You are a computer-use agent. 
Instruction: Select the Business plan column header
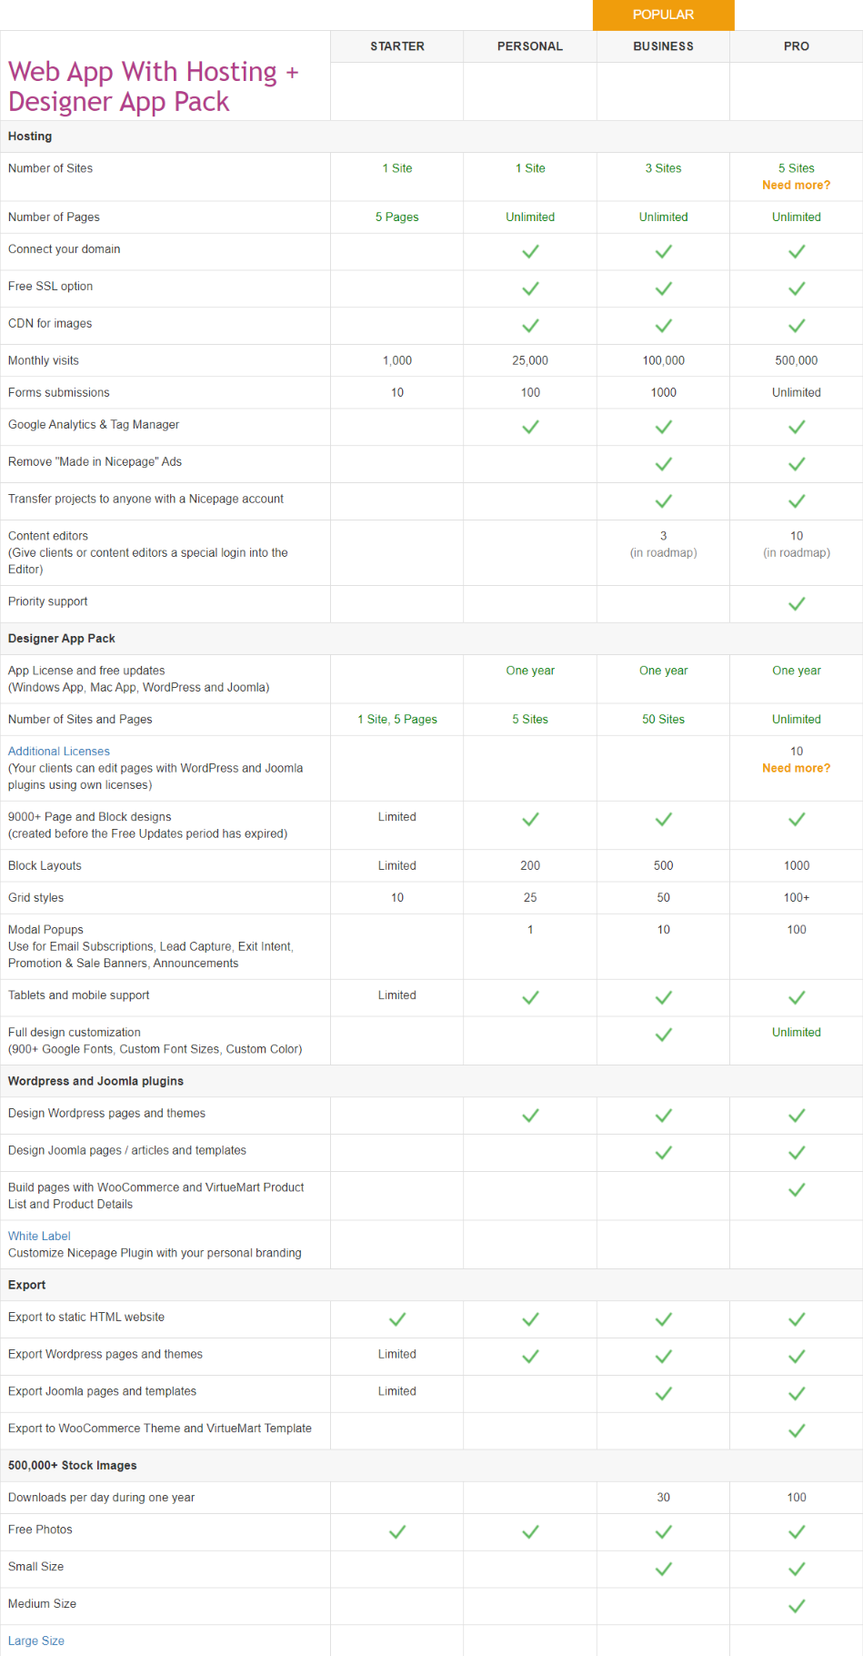[664, 46]
